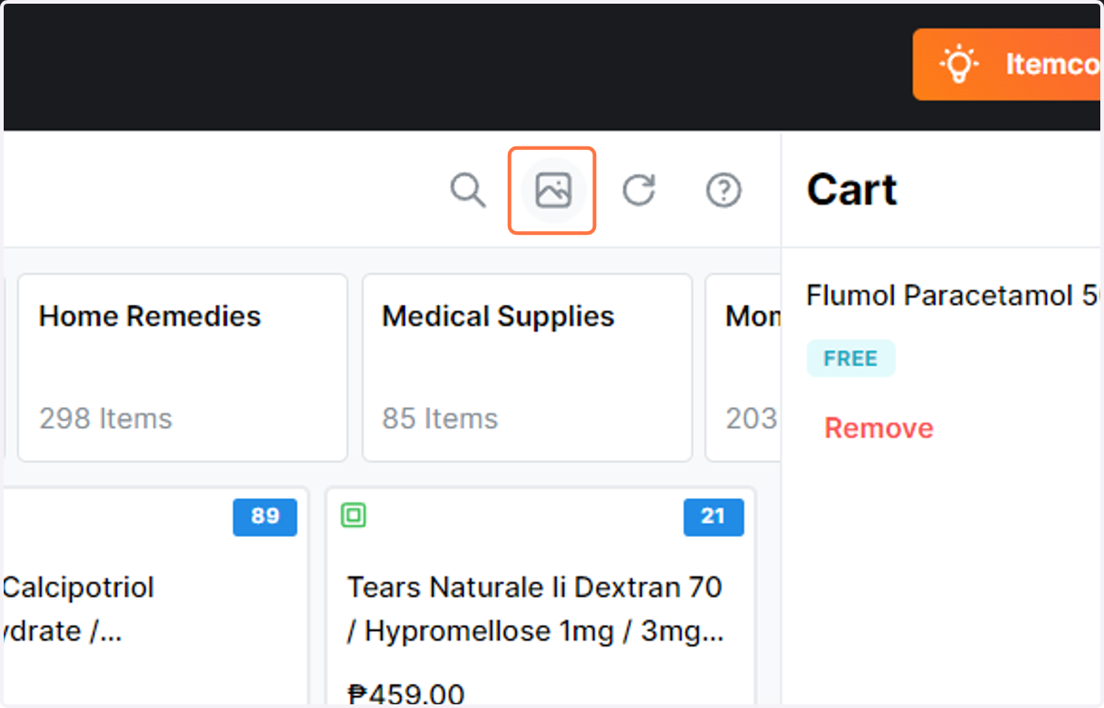Click the Cart heading

852,191
